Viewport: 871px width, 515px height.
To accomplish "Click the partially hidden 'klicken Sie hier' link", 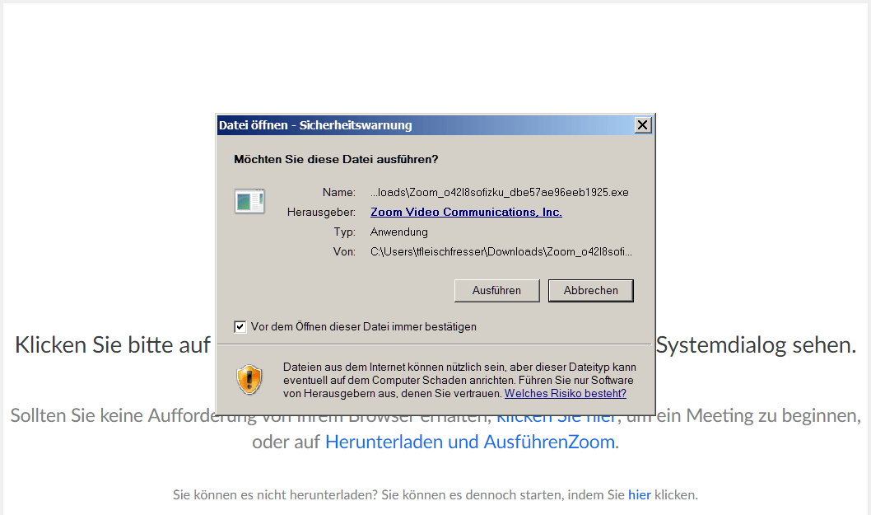I will pos(557,419).
